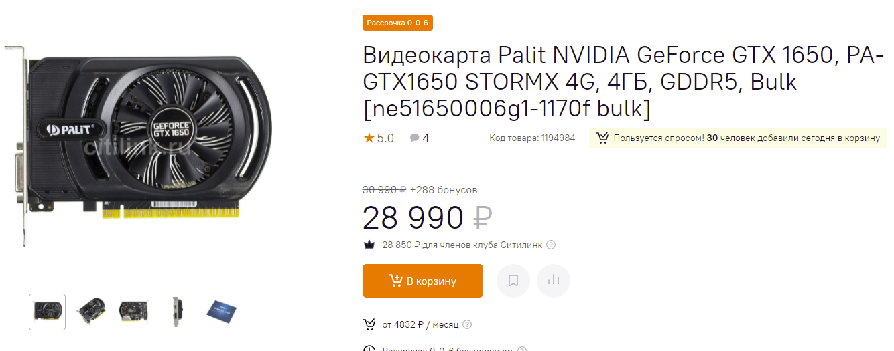Click the product code 1194984 text
The width and height of the screenshot is (894, 351).
(x=532, y=138)
